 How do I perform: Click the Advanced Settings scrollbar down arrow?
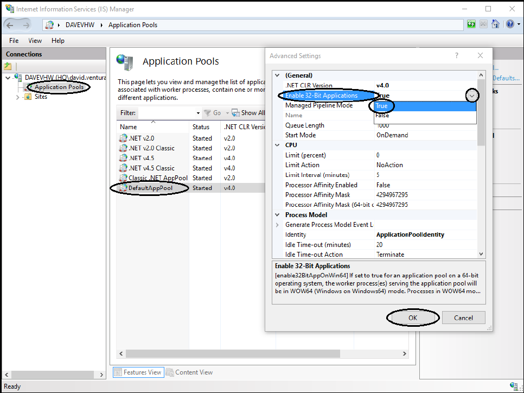(x=481, y=254)
